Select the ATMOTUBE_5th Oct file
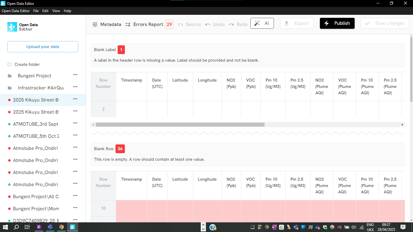413x232 pixels. click(x=36, y=136)
